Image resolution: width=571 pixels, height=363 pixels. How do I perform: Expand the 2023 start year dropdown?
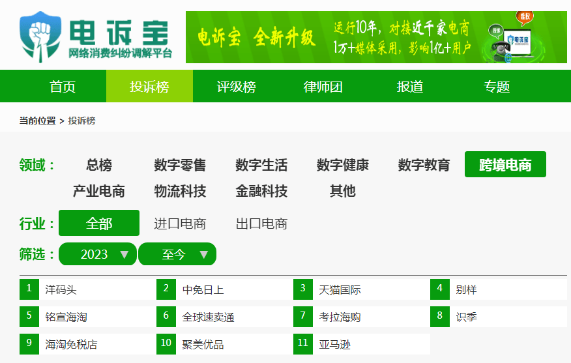98,254
